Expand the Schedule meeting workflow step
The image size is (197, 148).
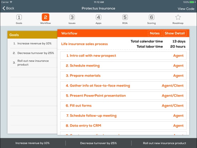click(x=123, y=65)
